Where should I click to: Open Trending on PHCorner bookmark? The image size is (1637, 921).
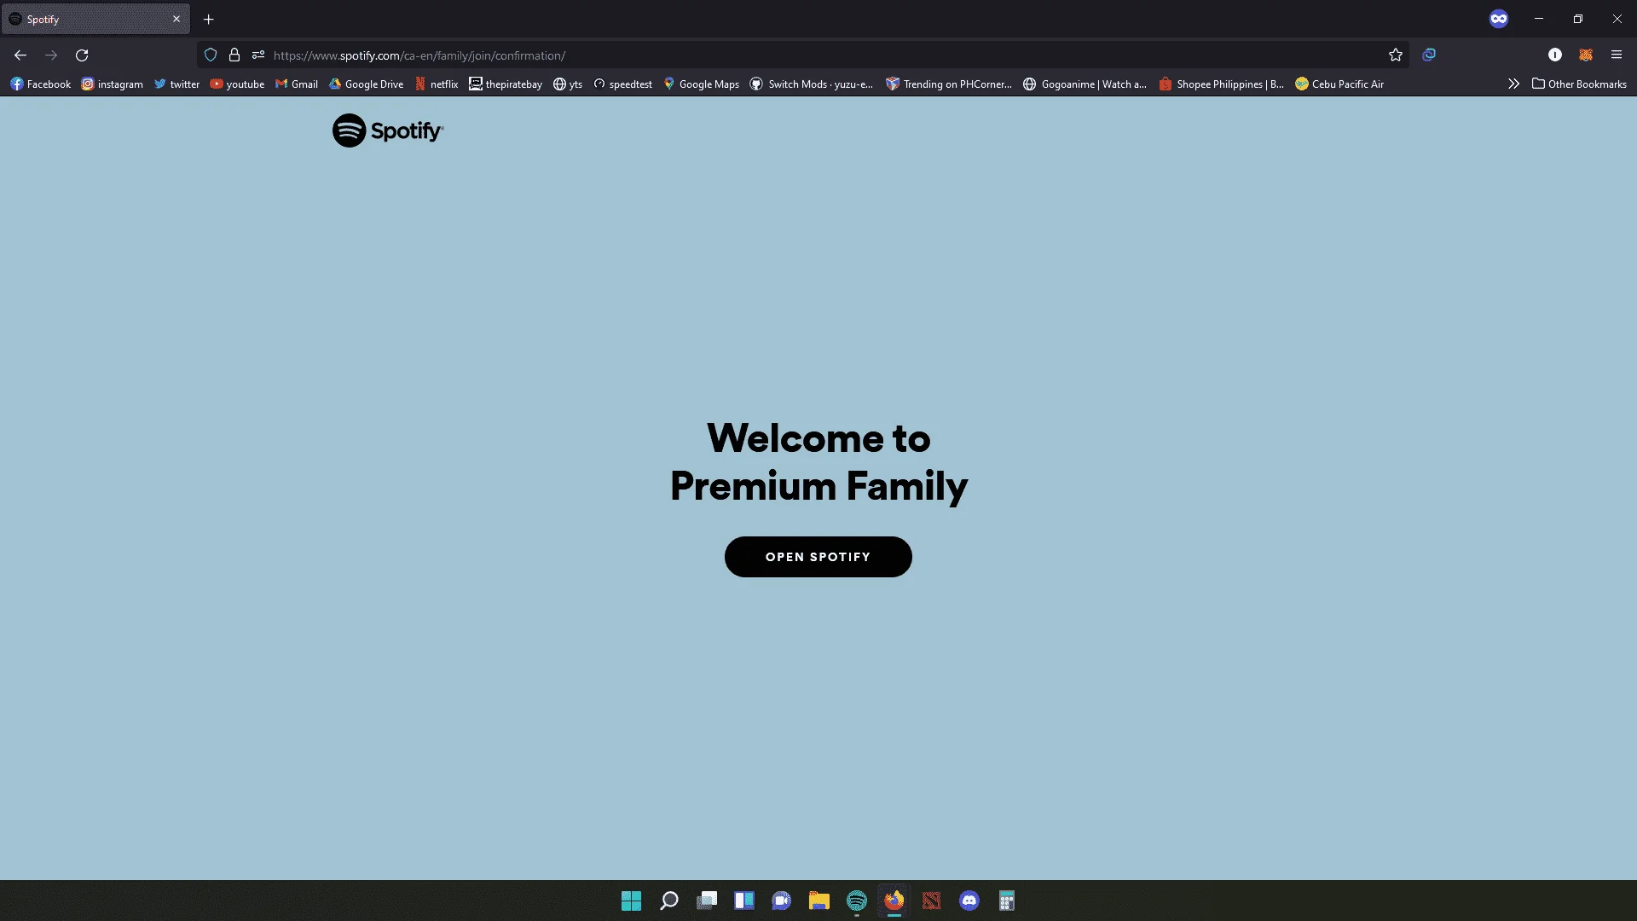[x=949, y=84]
